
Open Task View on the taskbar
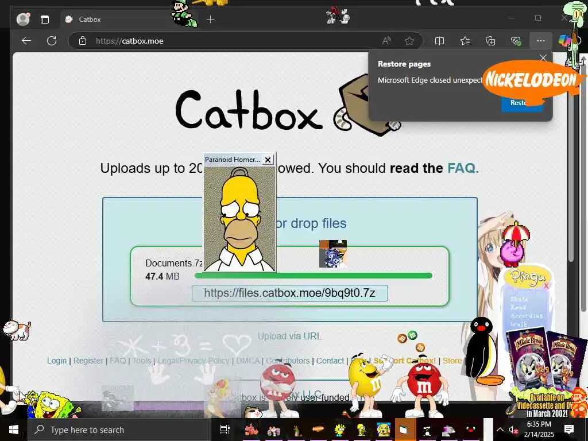point(225,430)
